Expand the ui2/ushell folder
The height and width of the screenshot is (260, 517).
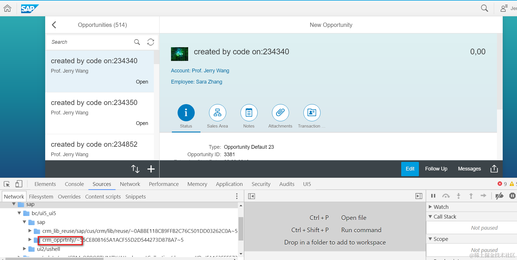tap(25, 249)
